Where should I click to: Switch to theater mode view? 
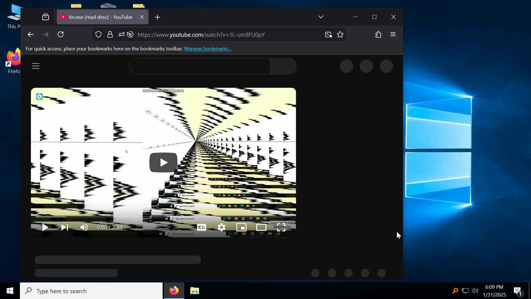tap(261, 227)
